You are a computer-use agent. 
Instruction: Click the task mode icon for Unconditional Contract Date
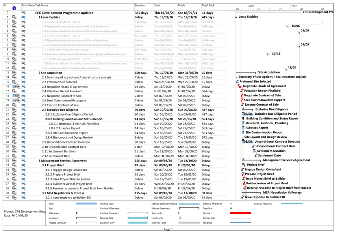24,147
